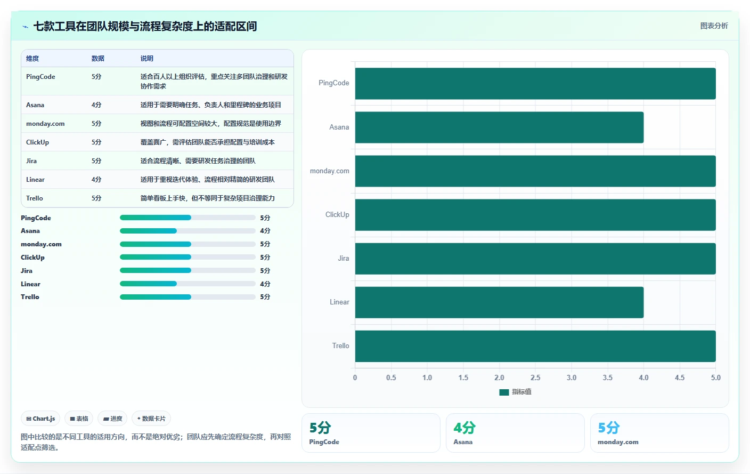
Task: Click the 维度 column header
Action: pyautogui.click(x=32, y=59)
